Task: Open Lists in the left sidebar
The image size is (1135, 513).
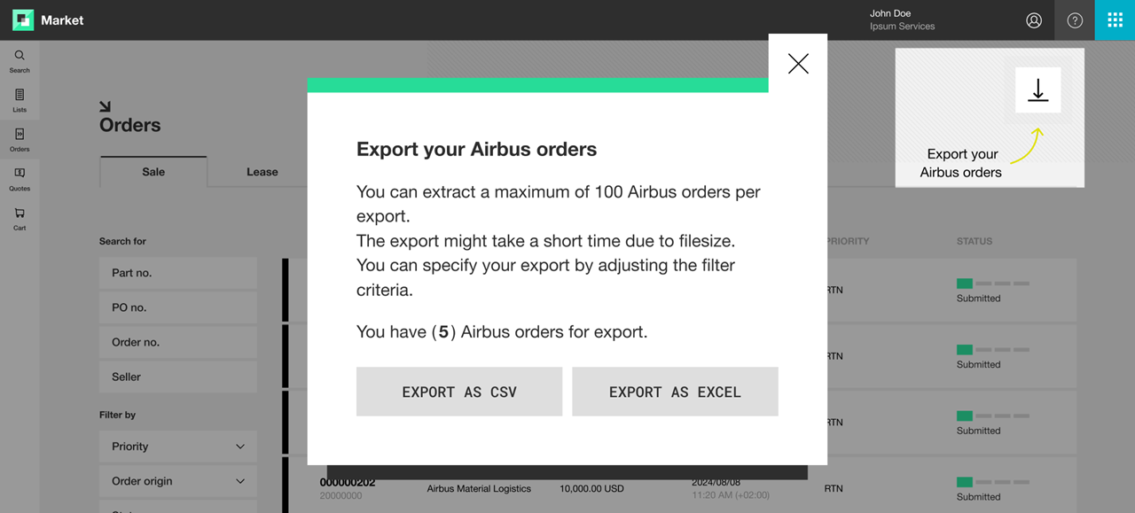Action: [20, 100]
